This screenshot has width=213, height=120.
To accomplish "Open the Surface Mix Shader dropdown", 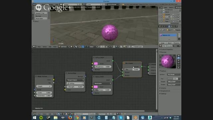I will pyautogui.click(x=174, y=75).
